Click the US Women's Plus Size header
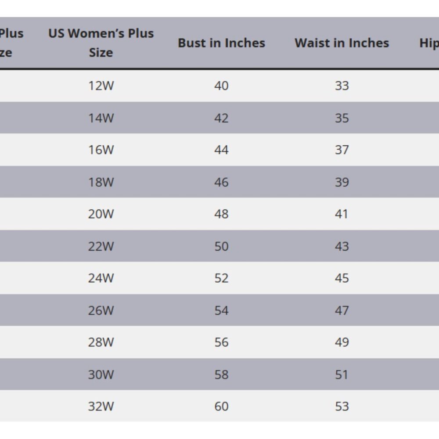Screen dimensions: 439x439 pos(101,43)
